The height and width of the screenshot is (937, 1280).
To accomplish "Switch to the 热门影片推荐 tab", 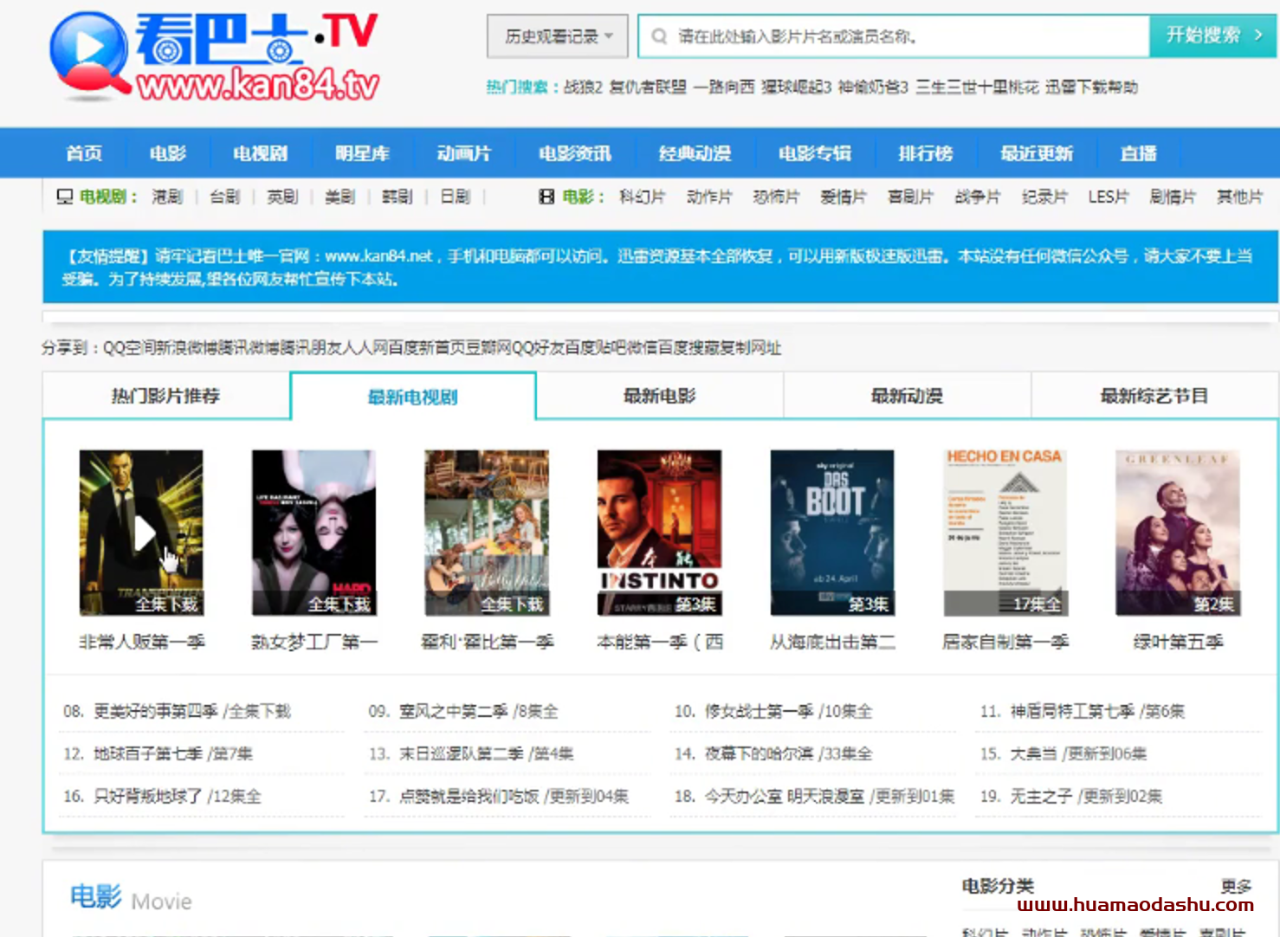I will pos(165,396).
